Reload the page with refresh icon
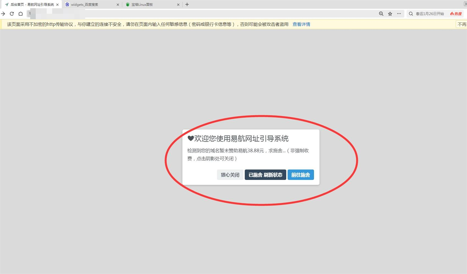Image resolution: width=467 pixels, height=274 pixels. (12, 14)
